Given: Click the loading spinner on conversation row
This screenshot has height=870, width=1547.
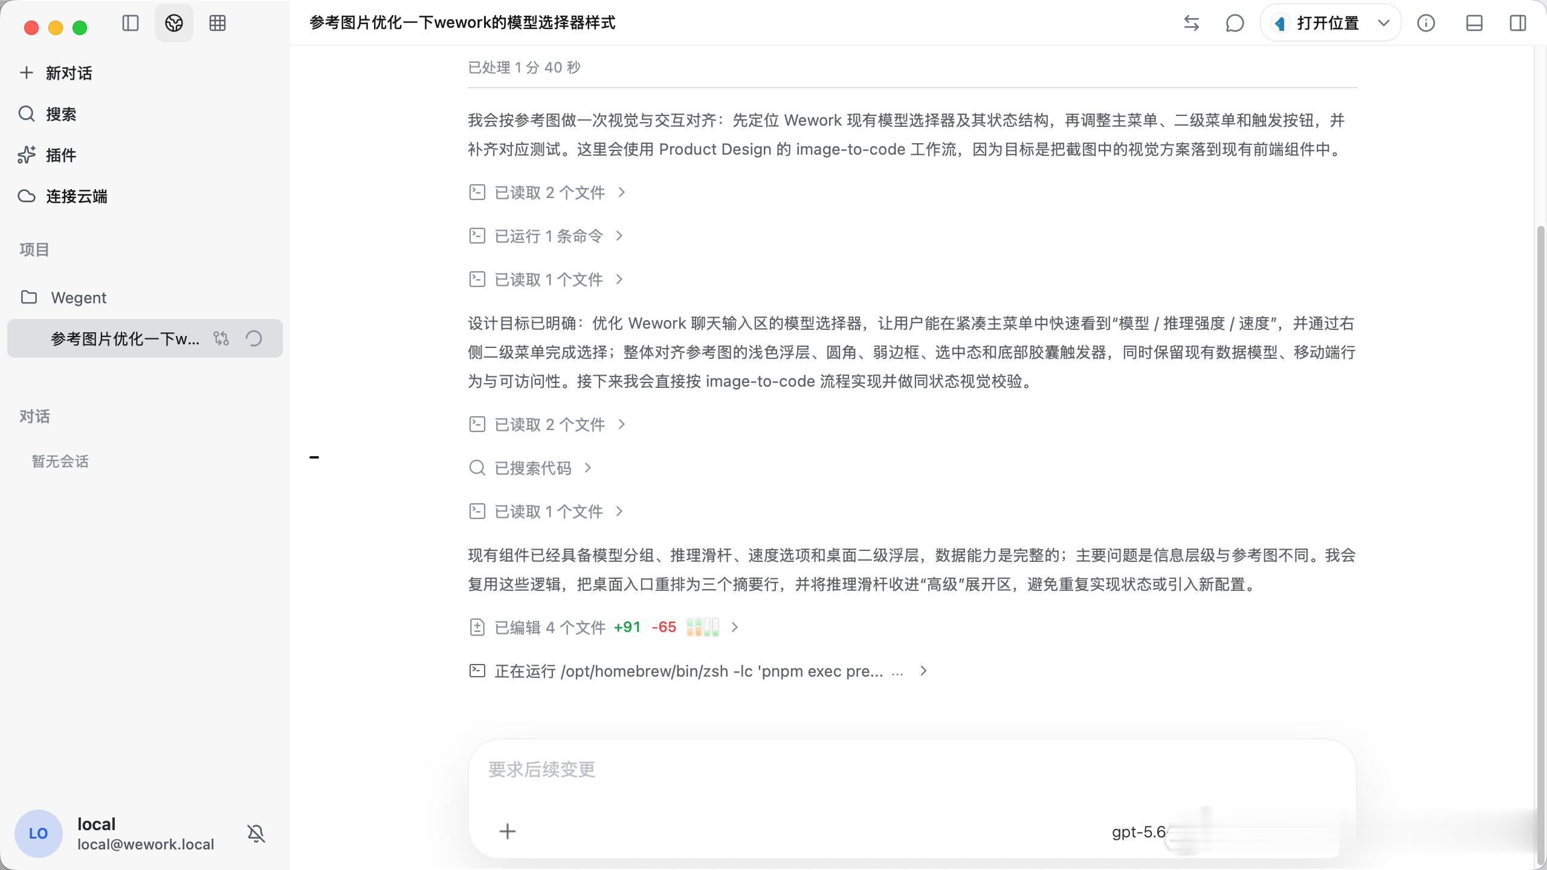Looking at the screenshot, I should 254,338.
